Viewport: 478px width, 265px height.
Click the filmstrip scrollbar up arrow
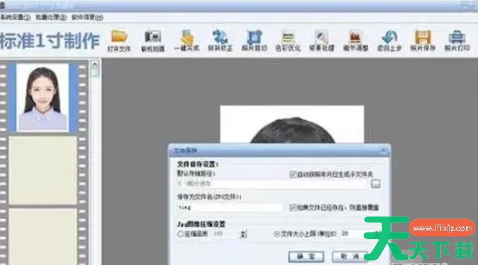[x=95, y=64]
